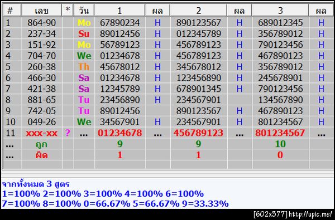Click column header '1'
The height and width of the screenshot is (220, 335).
tap(119, 10)
